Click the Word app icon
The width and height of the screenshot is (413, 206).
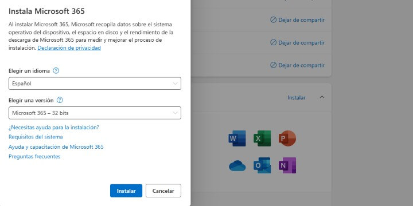(x=237, y=138)
